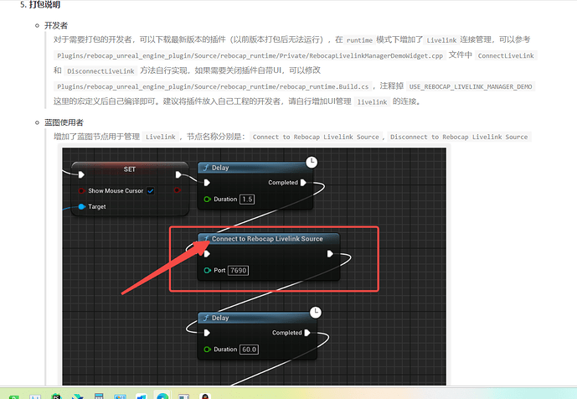Click the RebocapLivelinkManagerDemoWidget.cpp path code

click(x=250, y=55)
